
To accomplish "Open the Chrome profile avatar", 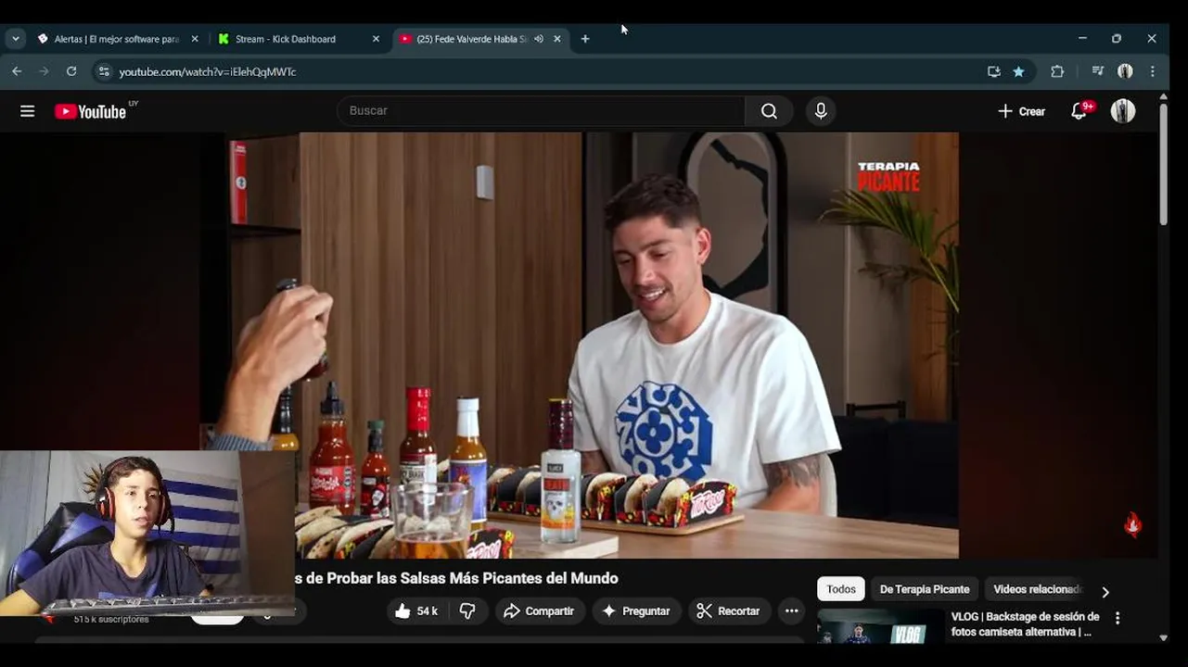I will tap(1125, 71).
